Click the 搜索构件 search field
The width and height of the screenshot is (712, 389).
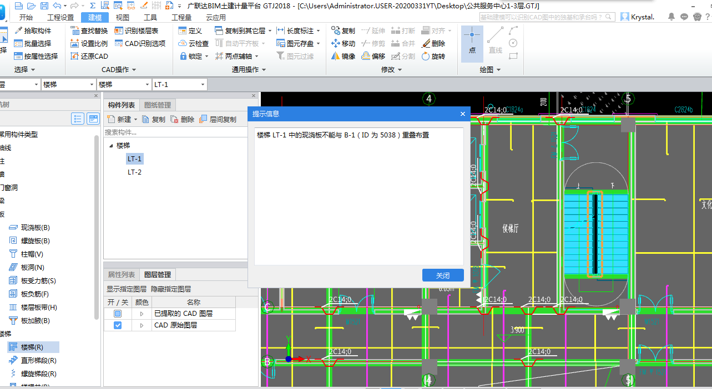[175, 132]
